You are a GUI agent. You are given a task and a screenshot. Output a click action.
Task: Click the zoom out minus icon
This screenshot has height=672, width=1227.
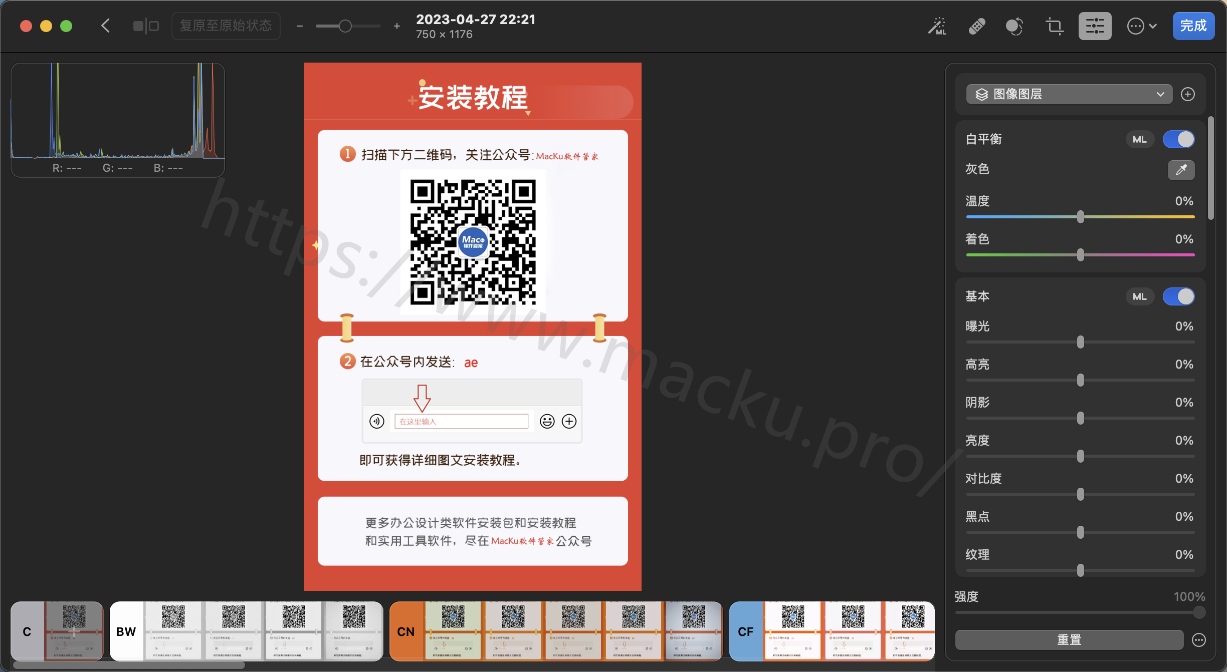[300, 26]
